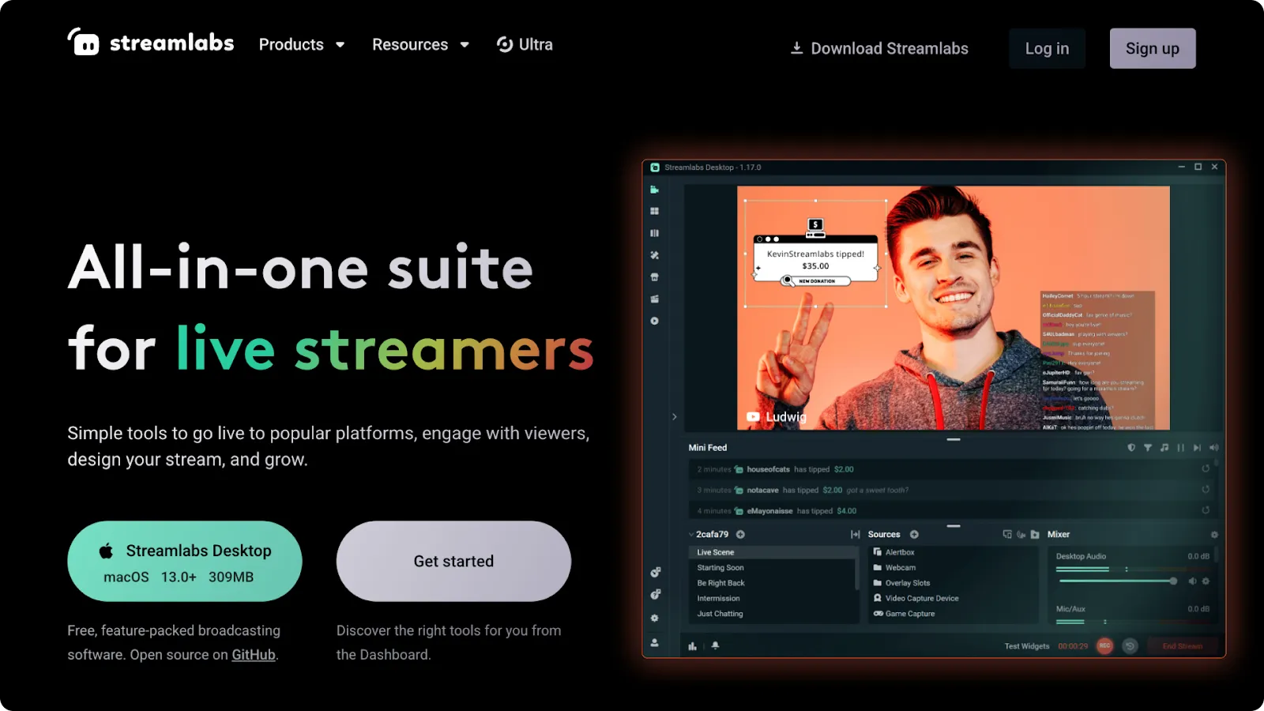The image size is (1264, 711).
Task: Collapse the 2cafa79 scene collection chevron
Action: pyautogui.click(x=691, y=535)
